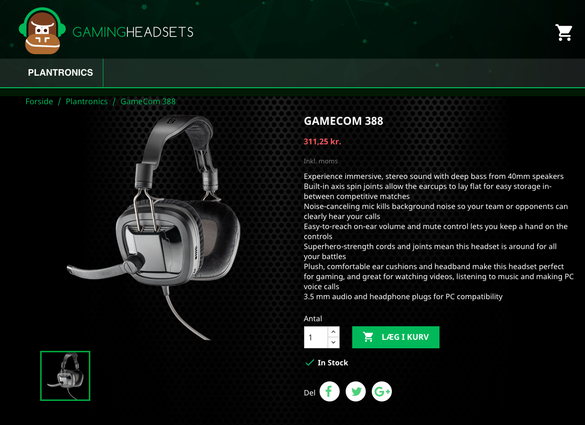Open the Plantronics breadcrumb link
The height and width of the screenshot is (425, 585).
87,101
